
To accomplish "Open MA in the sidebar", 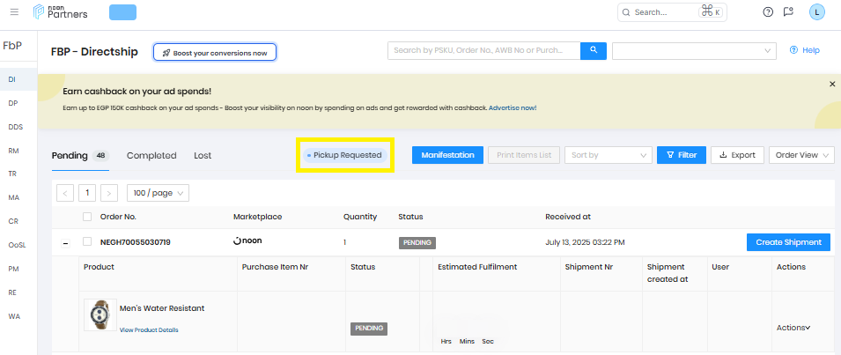I will tap(14, 197).
